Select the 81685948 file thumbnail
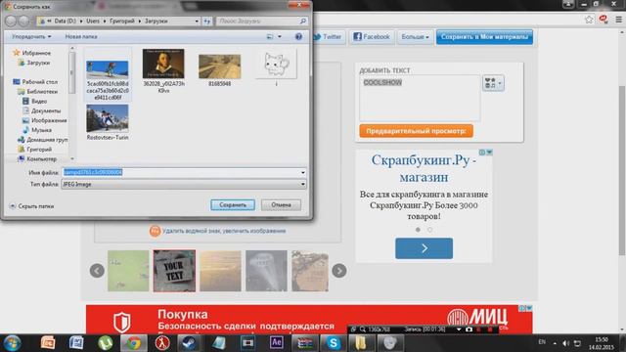Screen dimensions: 626x352 [219, 66]
